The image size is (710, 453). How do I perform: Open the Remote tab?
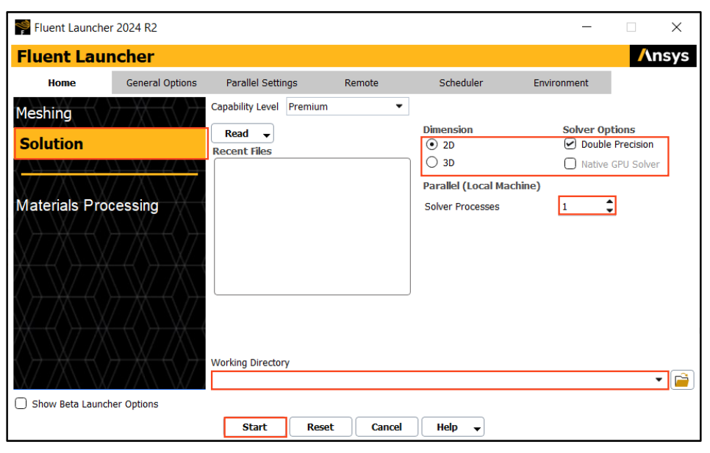(x=362, y=83)
